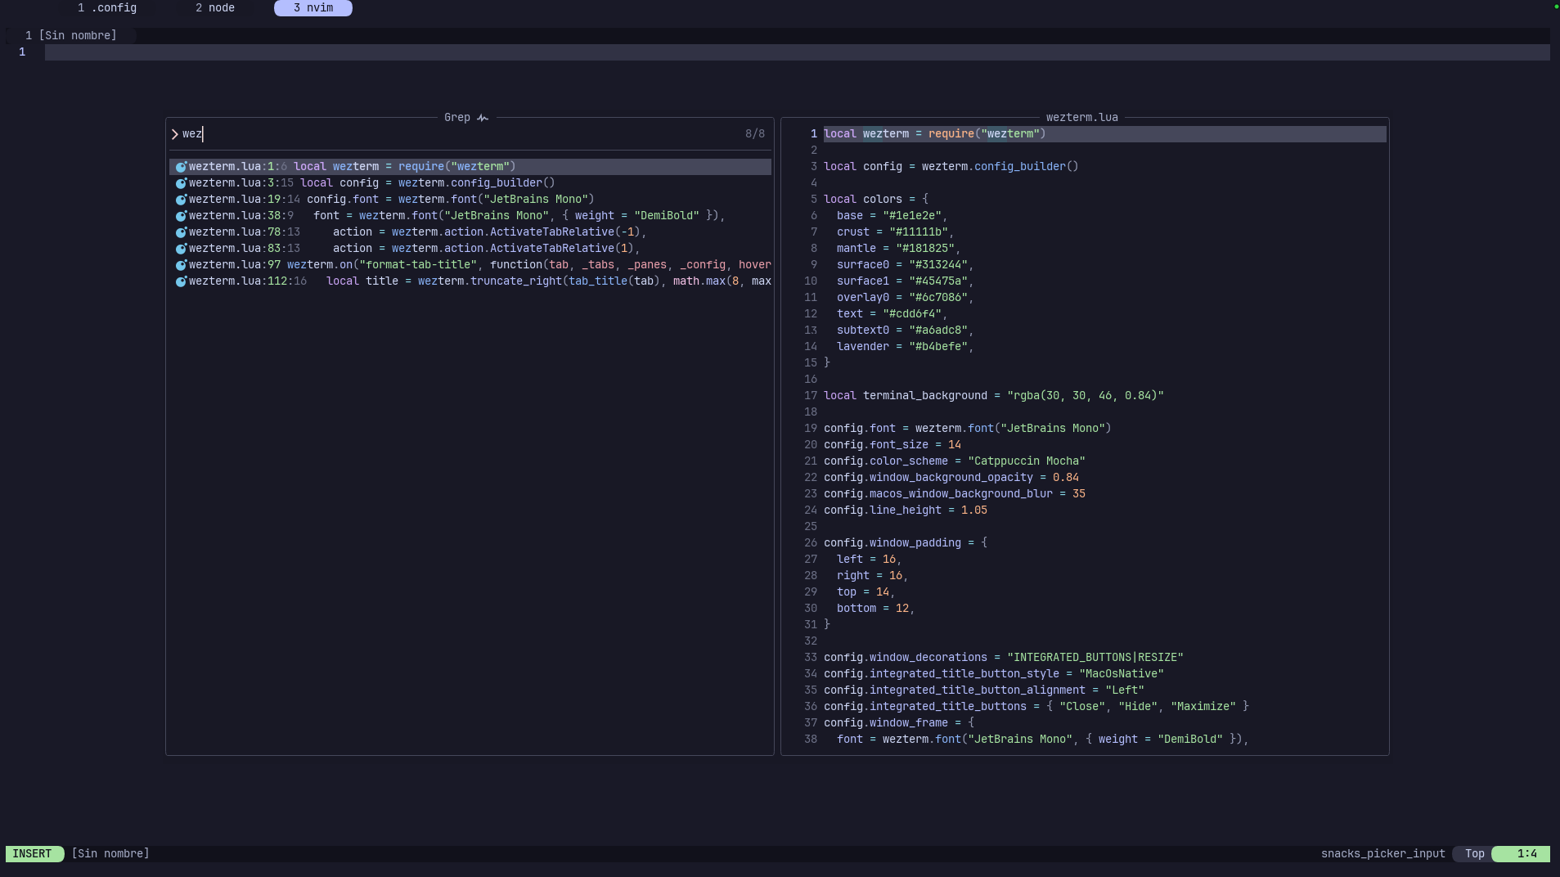Click preview value '#1e1e2e' for base
This screenshot has width=1560, height=877.
click(x=912, y=216)
